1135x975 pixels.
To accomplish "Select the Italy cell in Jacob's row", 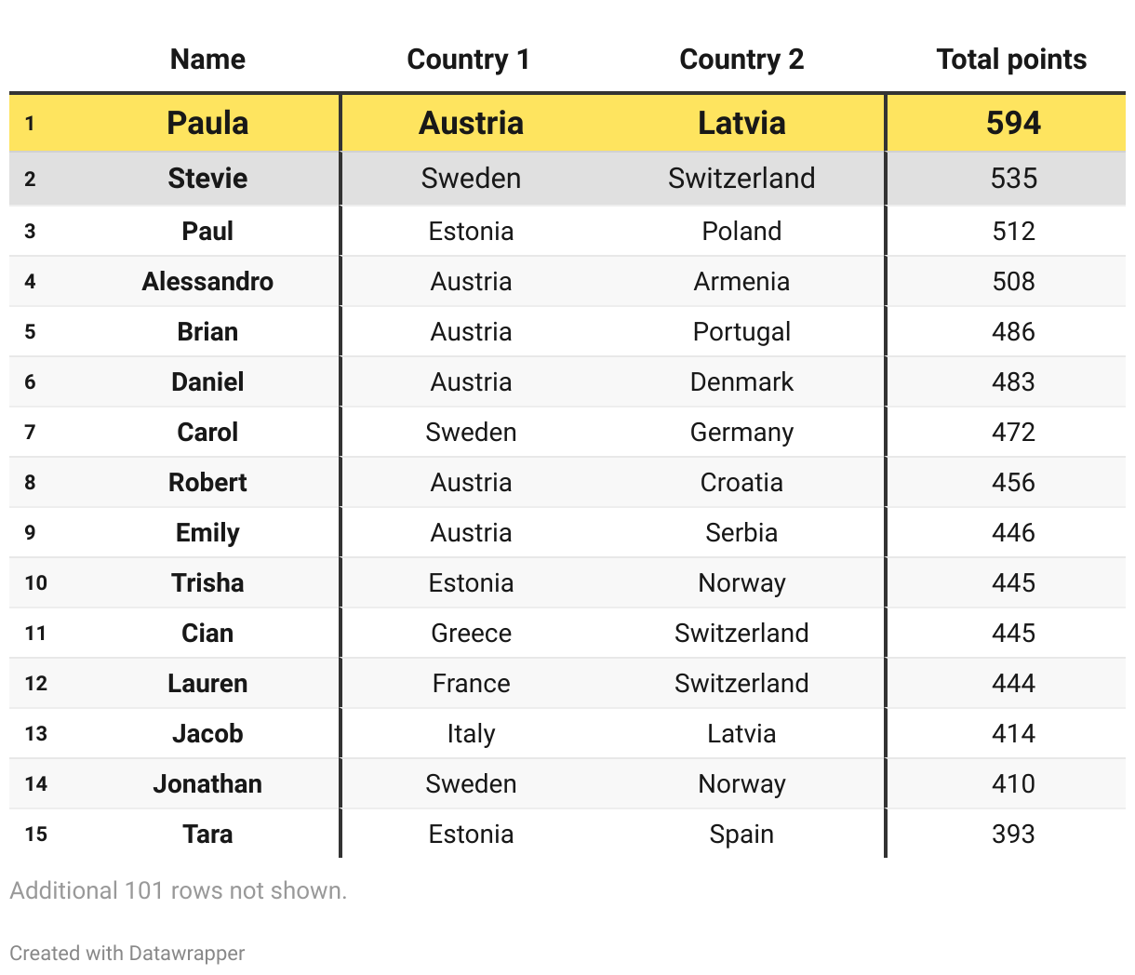I will pyautogui.click(x=471, y=734).
